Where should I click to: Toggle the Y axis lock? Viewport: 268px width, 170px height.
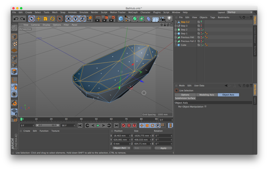[76, 19]
